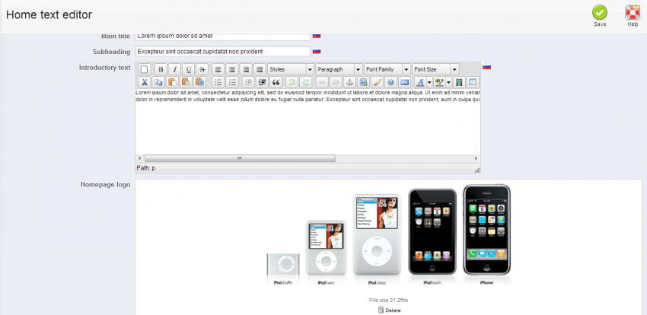Image resolution: width=647 pixels, height=315 pixels.
Task: Click the homepage logo iPod image
Action: click(388, 235)
